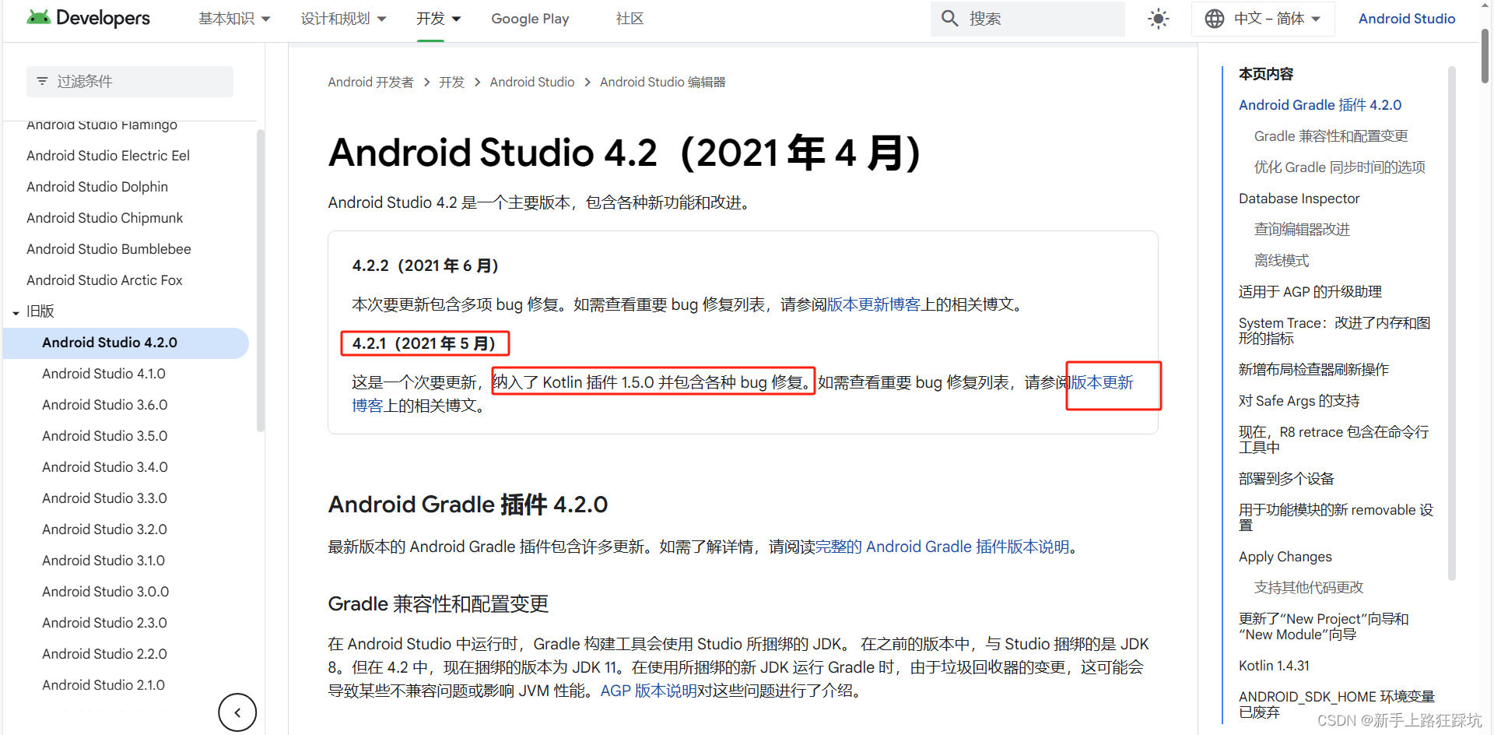Select Android Studio 3.4.0 in sidebar

coord(105,467)
